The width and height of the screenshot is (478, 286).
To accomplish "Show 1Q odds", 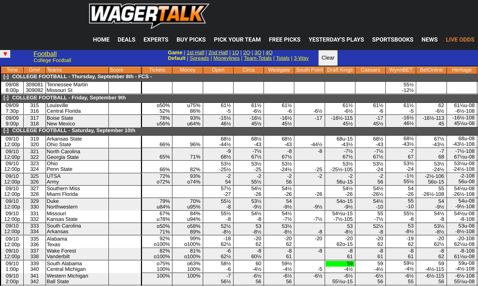I will point(235,52).
